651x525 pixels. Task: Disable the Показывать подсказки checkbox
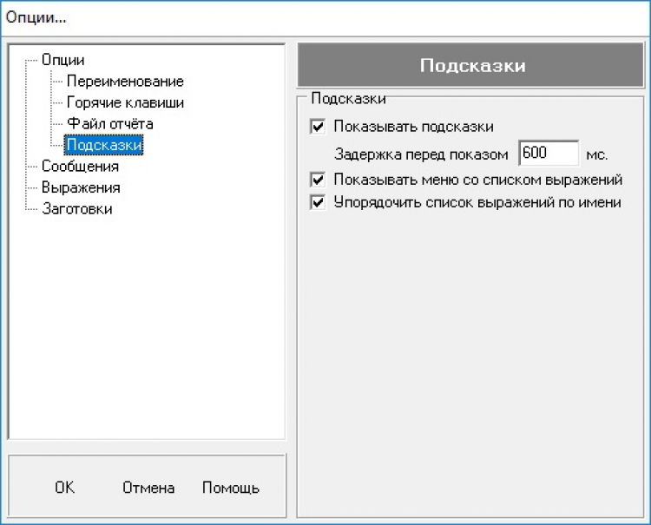(317, 127)
